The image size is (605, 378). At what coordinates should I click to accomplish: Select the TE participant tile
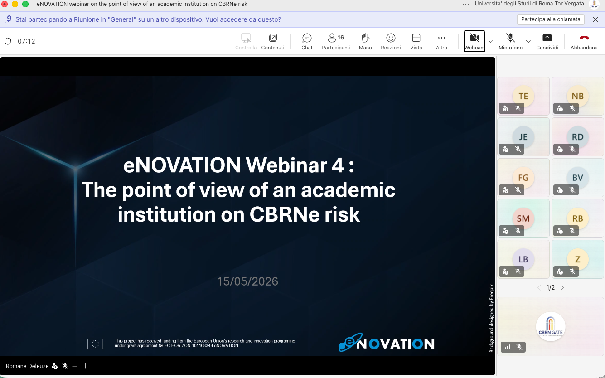(523, 96)
